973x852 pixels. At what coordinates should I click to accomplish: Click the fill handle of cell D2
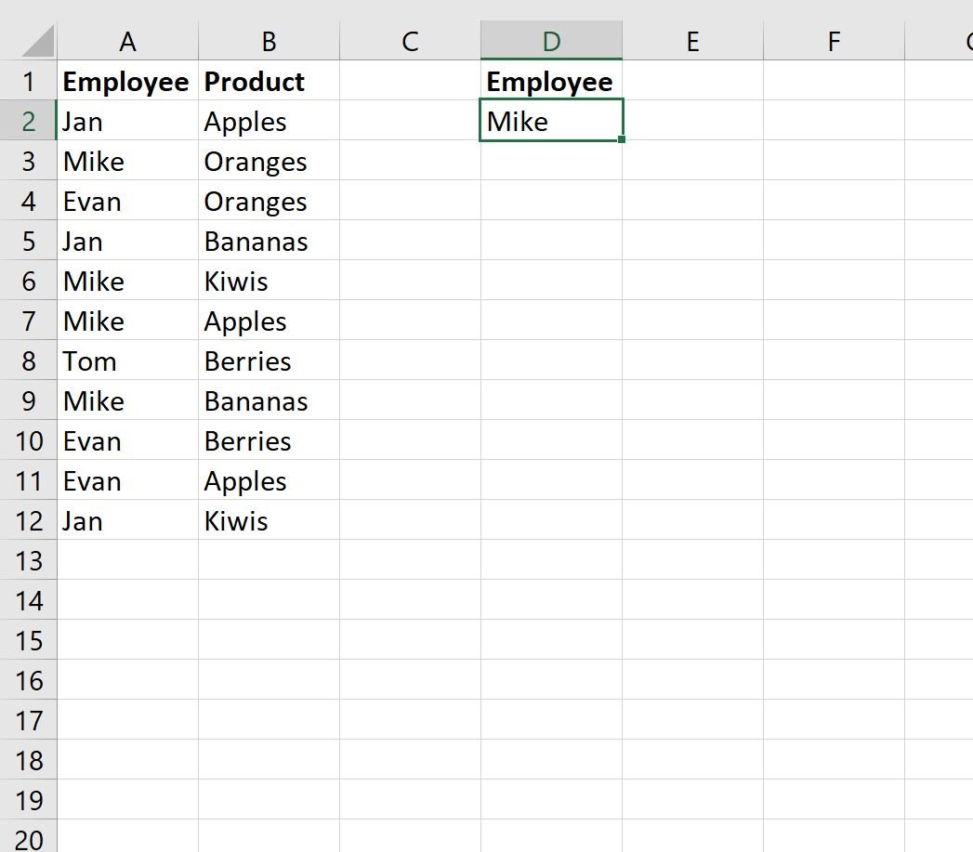click(x=622, y=139)
